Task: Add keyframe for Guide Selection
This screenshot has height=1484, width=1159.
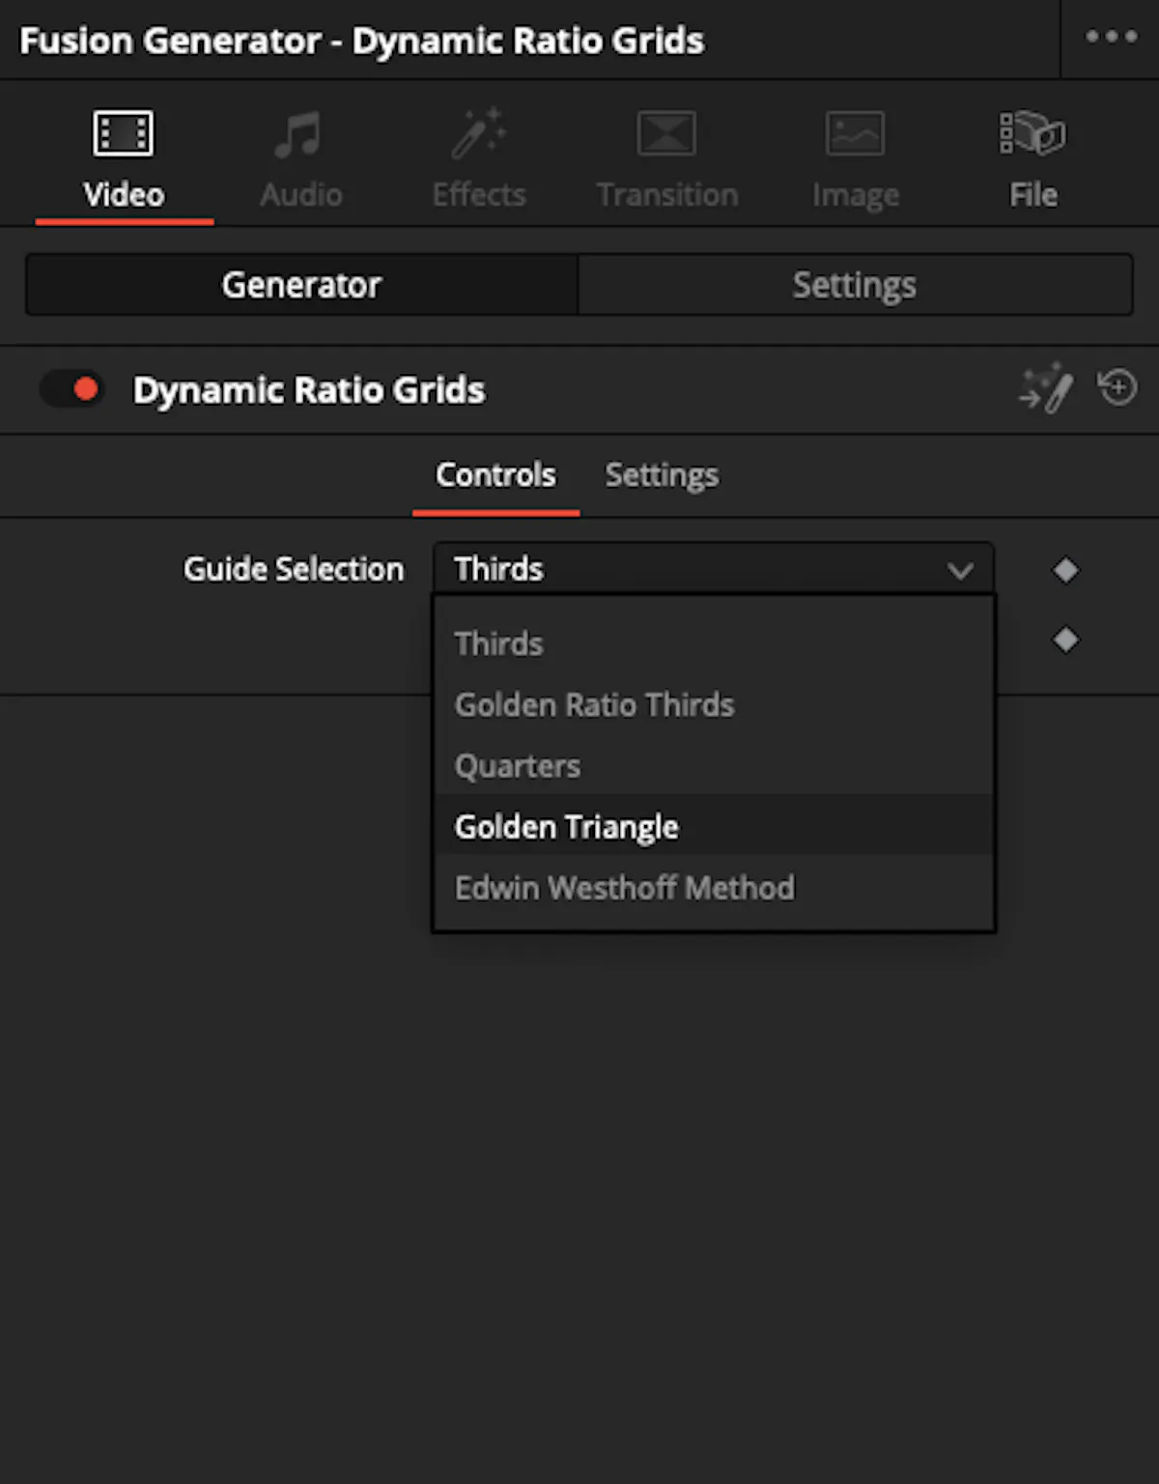Action: pos(1066,570)
